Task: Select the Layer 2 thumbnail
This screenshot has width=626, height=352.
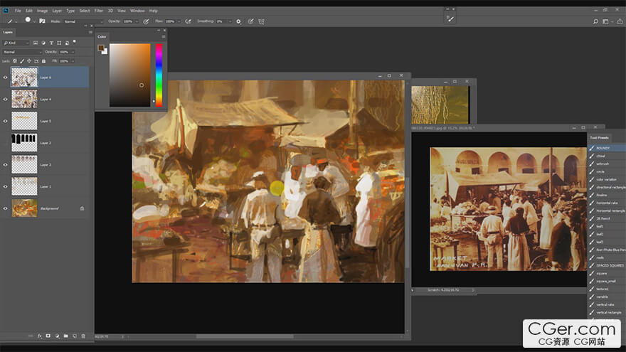Action: 24,142
